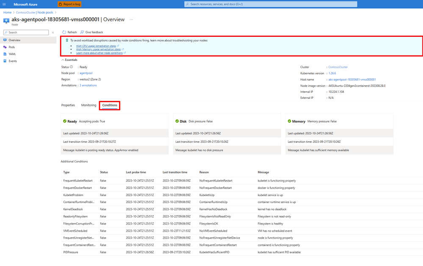This screenshot has height=266, width=423.
Task: Click the node resource icon beside title
Action: 6,21
